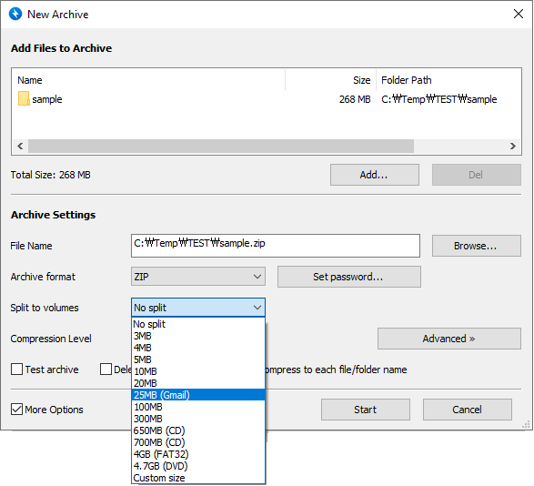Screen dimensions: 534x486
Task: Open the Set password dialog
Action: (x=349, y=277)
